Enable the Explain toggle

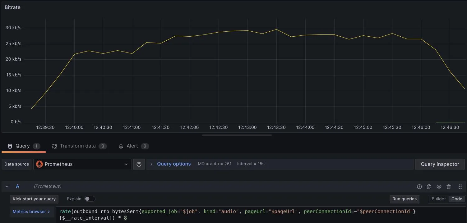coord(90,199)
